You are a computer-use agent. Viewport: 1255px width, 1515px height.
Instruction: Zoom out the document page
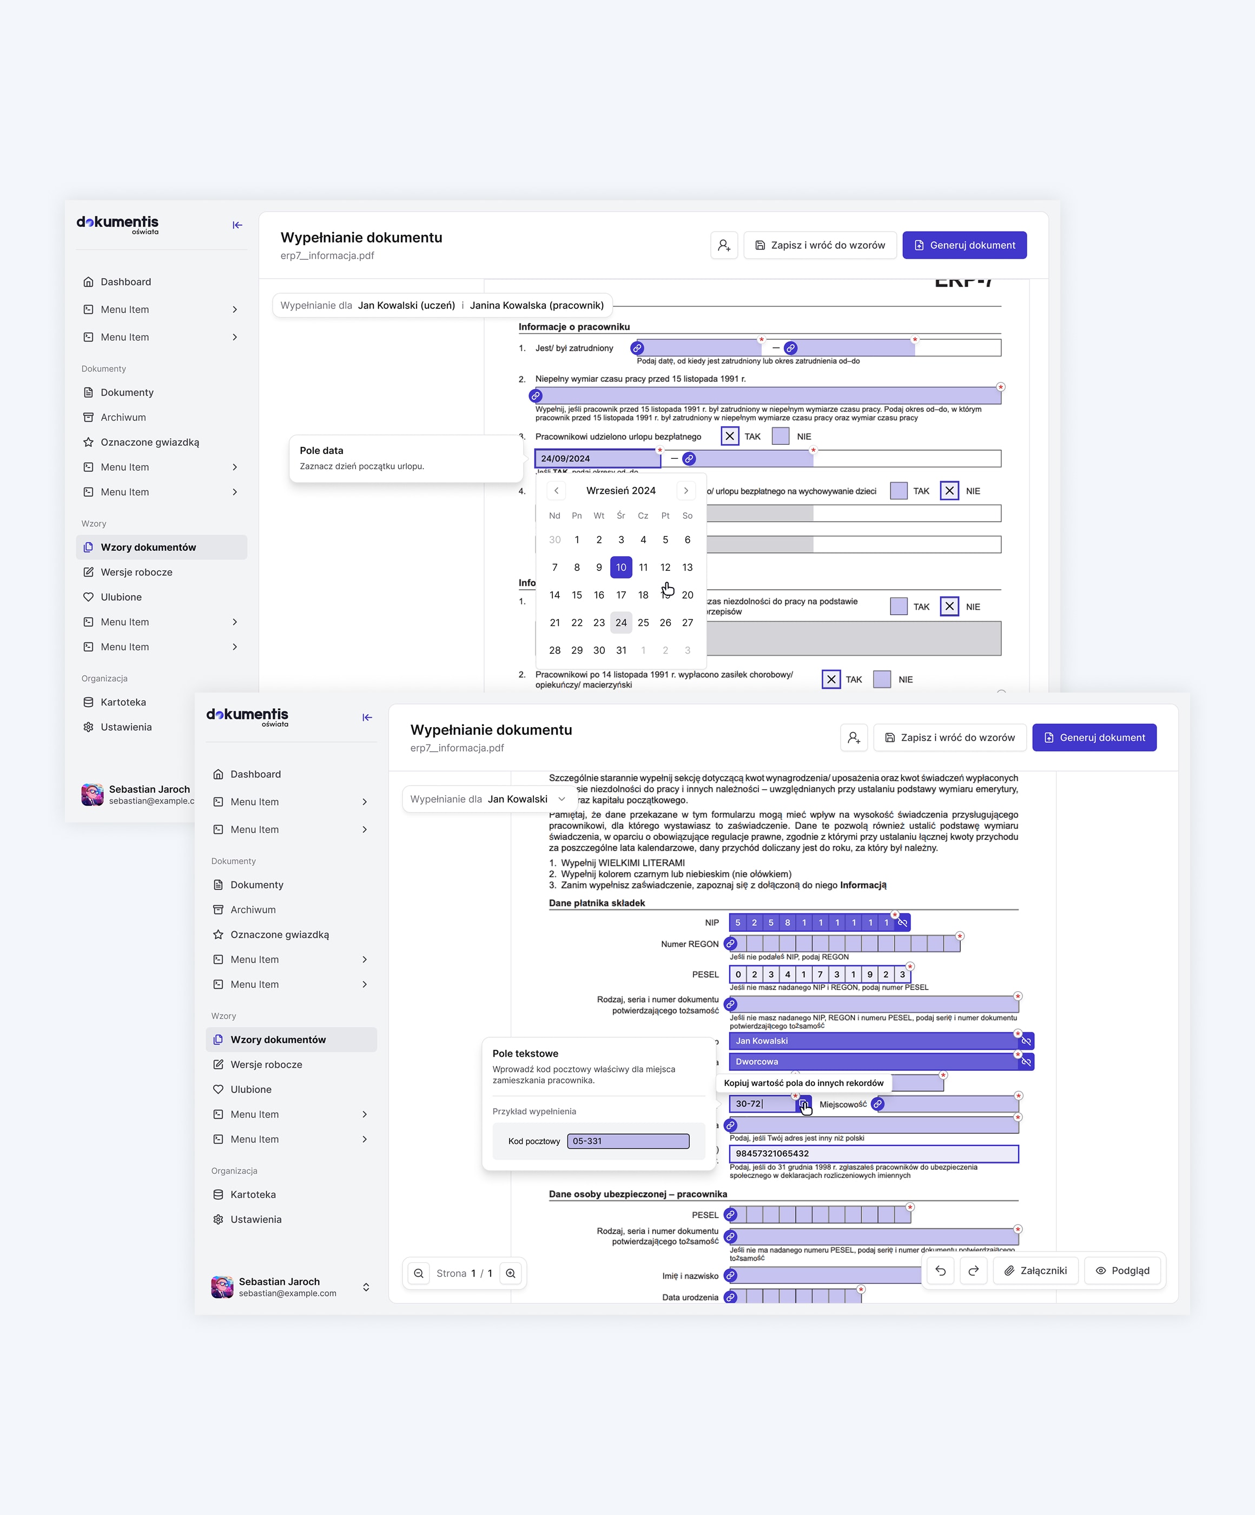[419, 1273]
